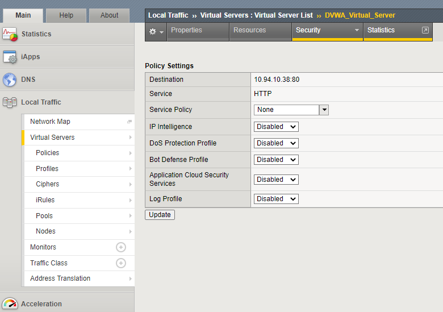Expand the Nodes submenu arrow
The height and width of the screenshot is (312, 443).
tap(130, 231)
